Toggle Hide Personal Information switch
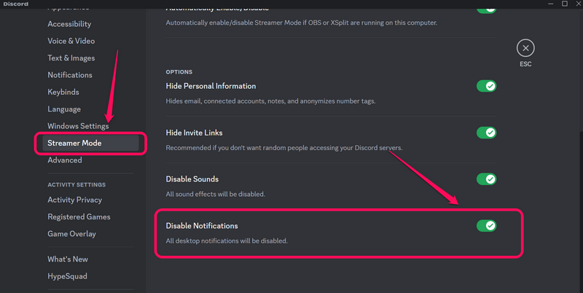Viewport: 583px width, 293px height. coord(486,86)
